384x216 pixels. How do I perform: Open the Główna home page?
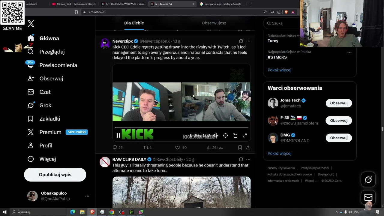43,38
